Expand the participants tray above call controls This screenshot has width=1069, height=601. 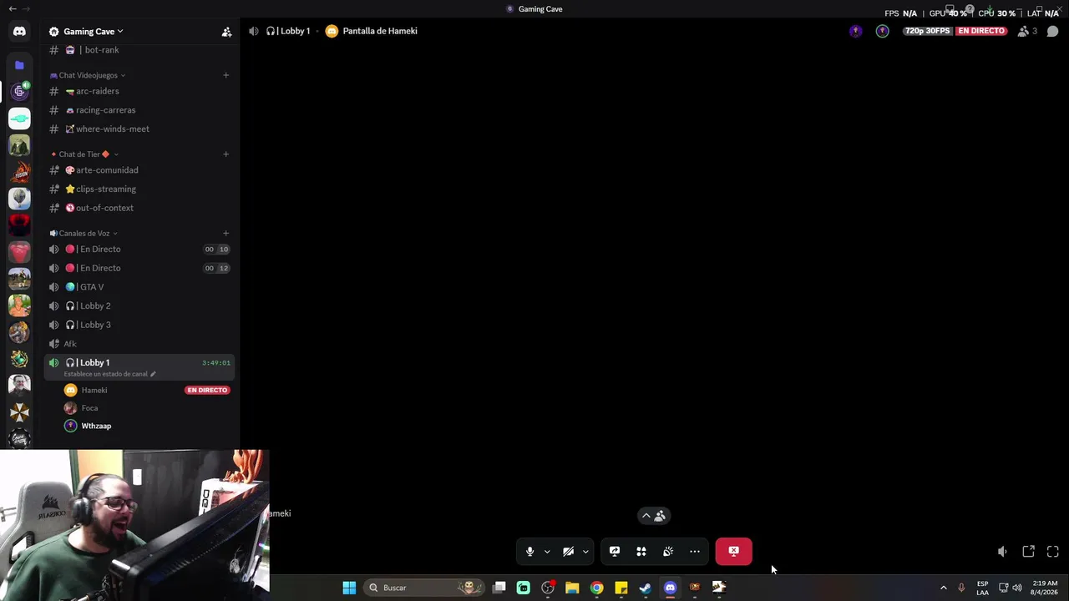coord(653,516)
